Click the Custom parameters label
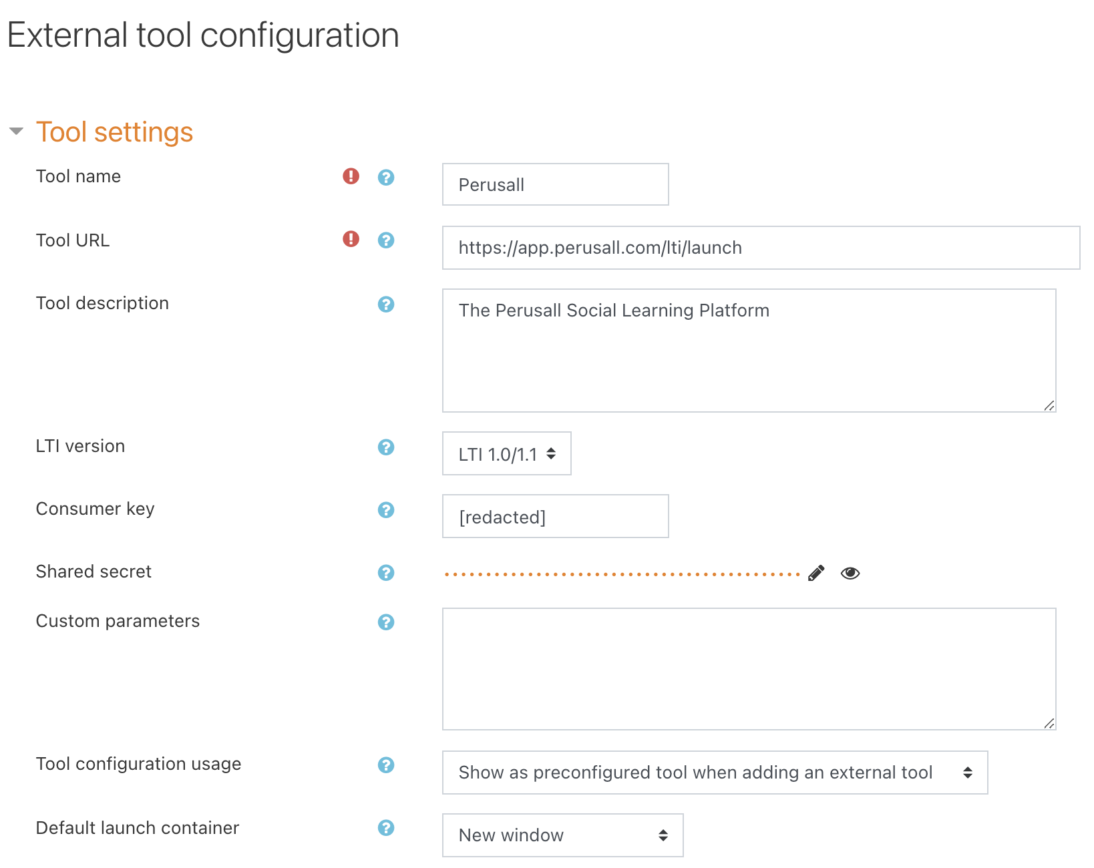 118,621
